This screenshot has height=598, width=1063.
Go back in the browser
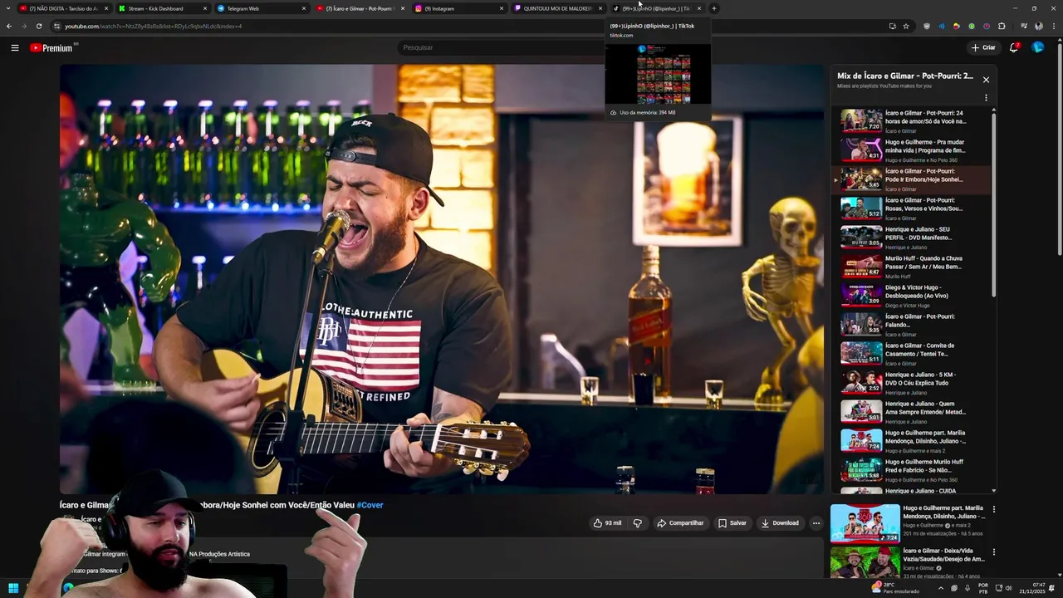9,26
